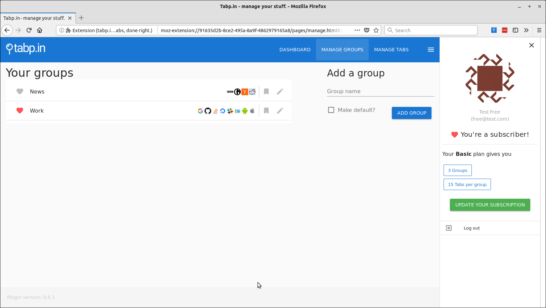This screenshot has height=308, width=546.
Task: Click the You're a subscriber! heart icon
Action: (455, 135)
